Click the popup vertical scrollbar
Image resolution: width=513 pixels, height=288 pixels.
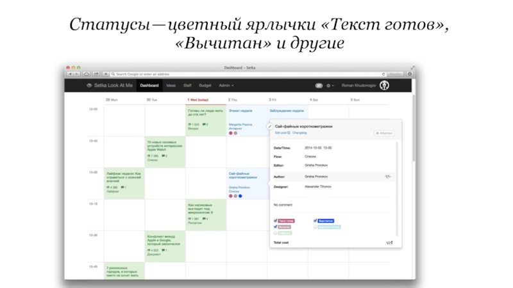(397, 189)
